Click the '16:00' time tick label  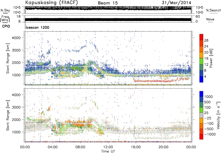[x=136, y=147]
